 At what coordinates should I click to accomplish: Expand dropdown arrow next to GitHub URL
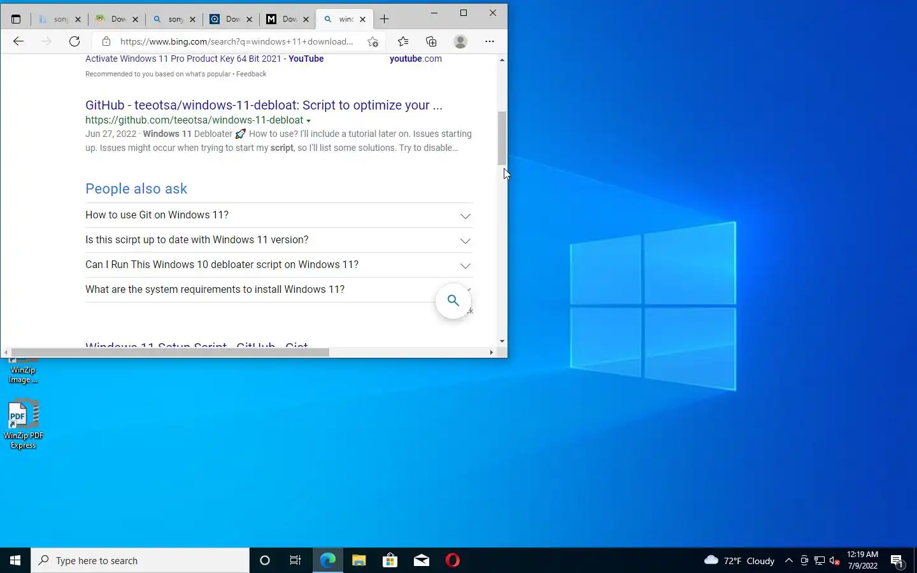(x=308, y=120)
